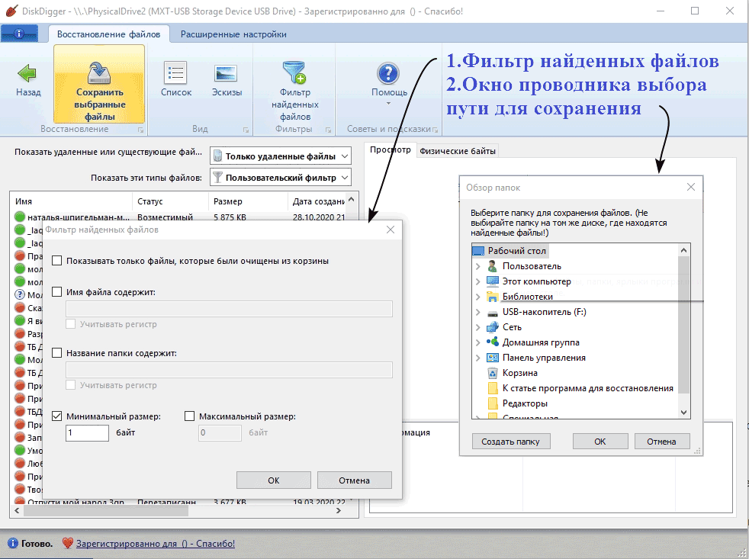Screen dimensions: 749x559
Task: Click Создать папку button
Action: tap(510, 442)
